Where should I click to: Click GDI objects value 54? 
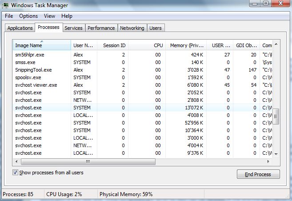point(254,85)
